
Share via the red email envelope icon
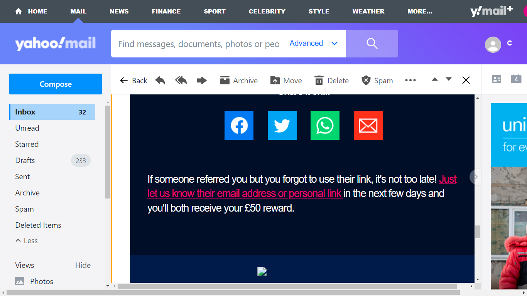pos(368,125)
